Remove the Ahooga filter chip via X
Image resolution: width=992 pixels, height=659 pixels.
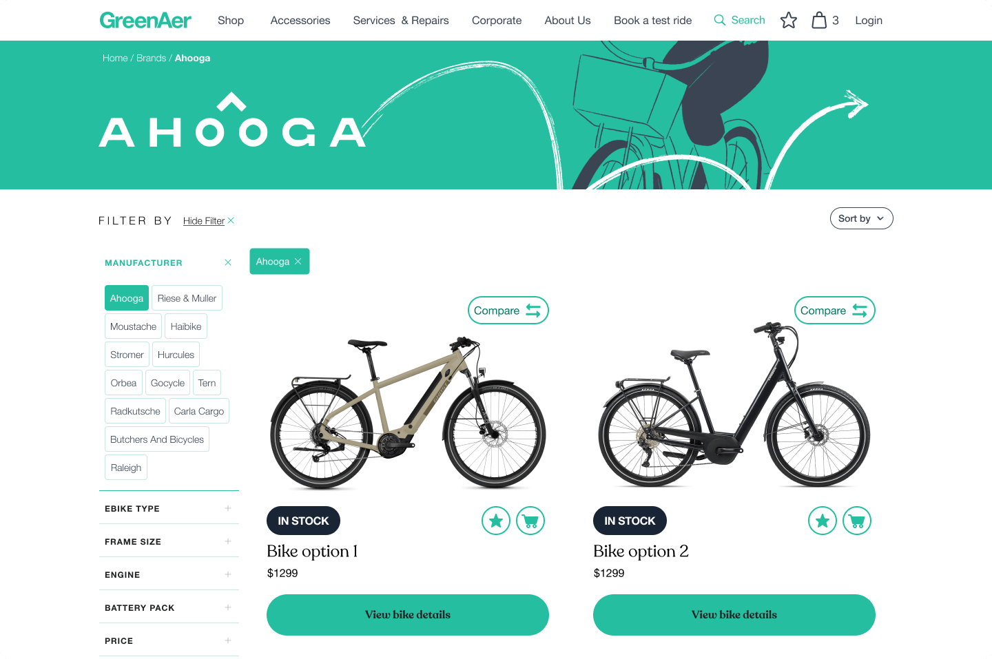point(298,262)
